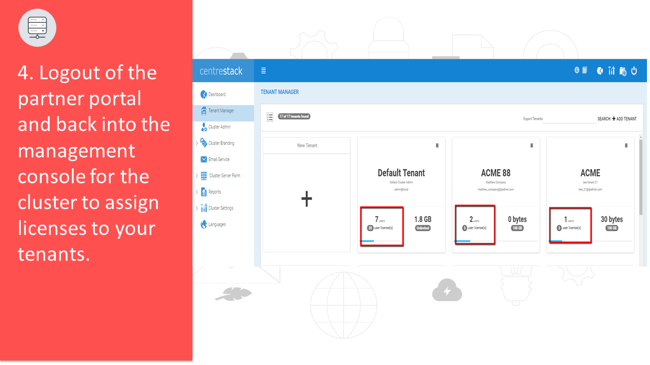
Task: Expand the Cluster Settings chevron
Action: tap(197, 208)
